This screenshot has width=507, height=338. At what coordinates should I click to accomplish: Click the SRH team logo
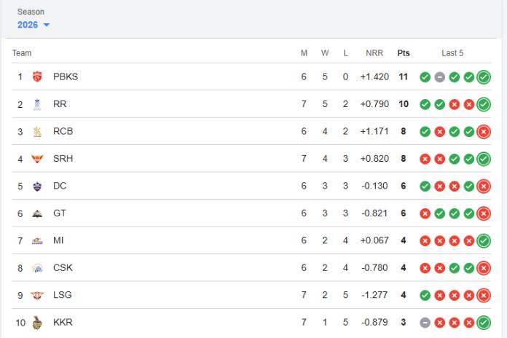point(37,159)
